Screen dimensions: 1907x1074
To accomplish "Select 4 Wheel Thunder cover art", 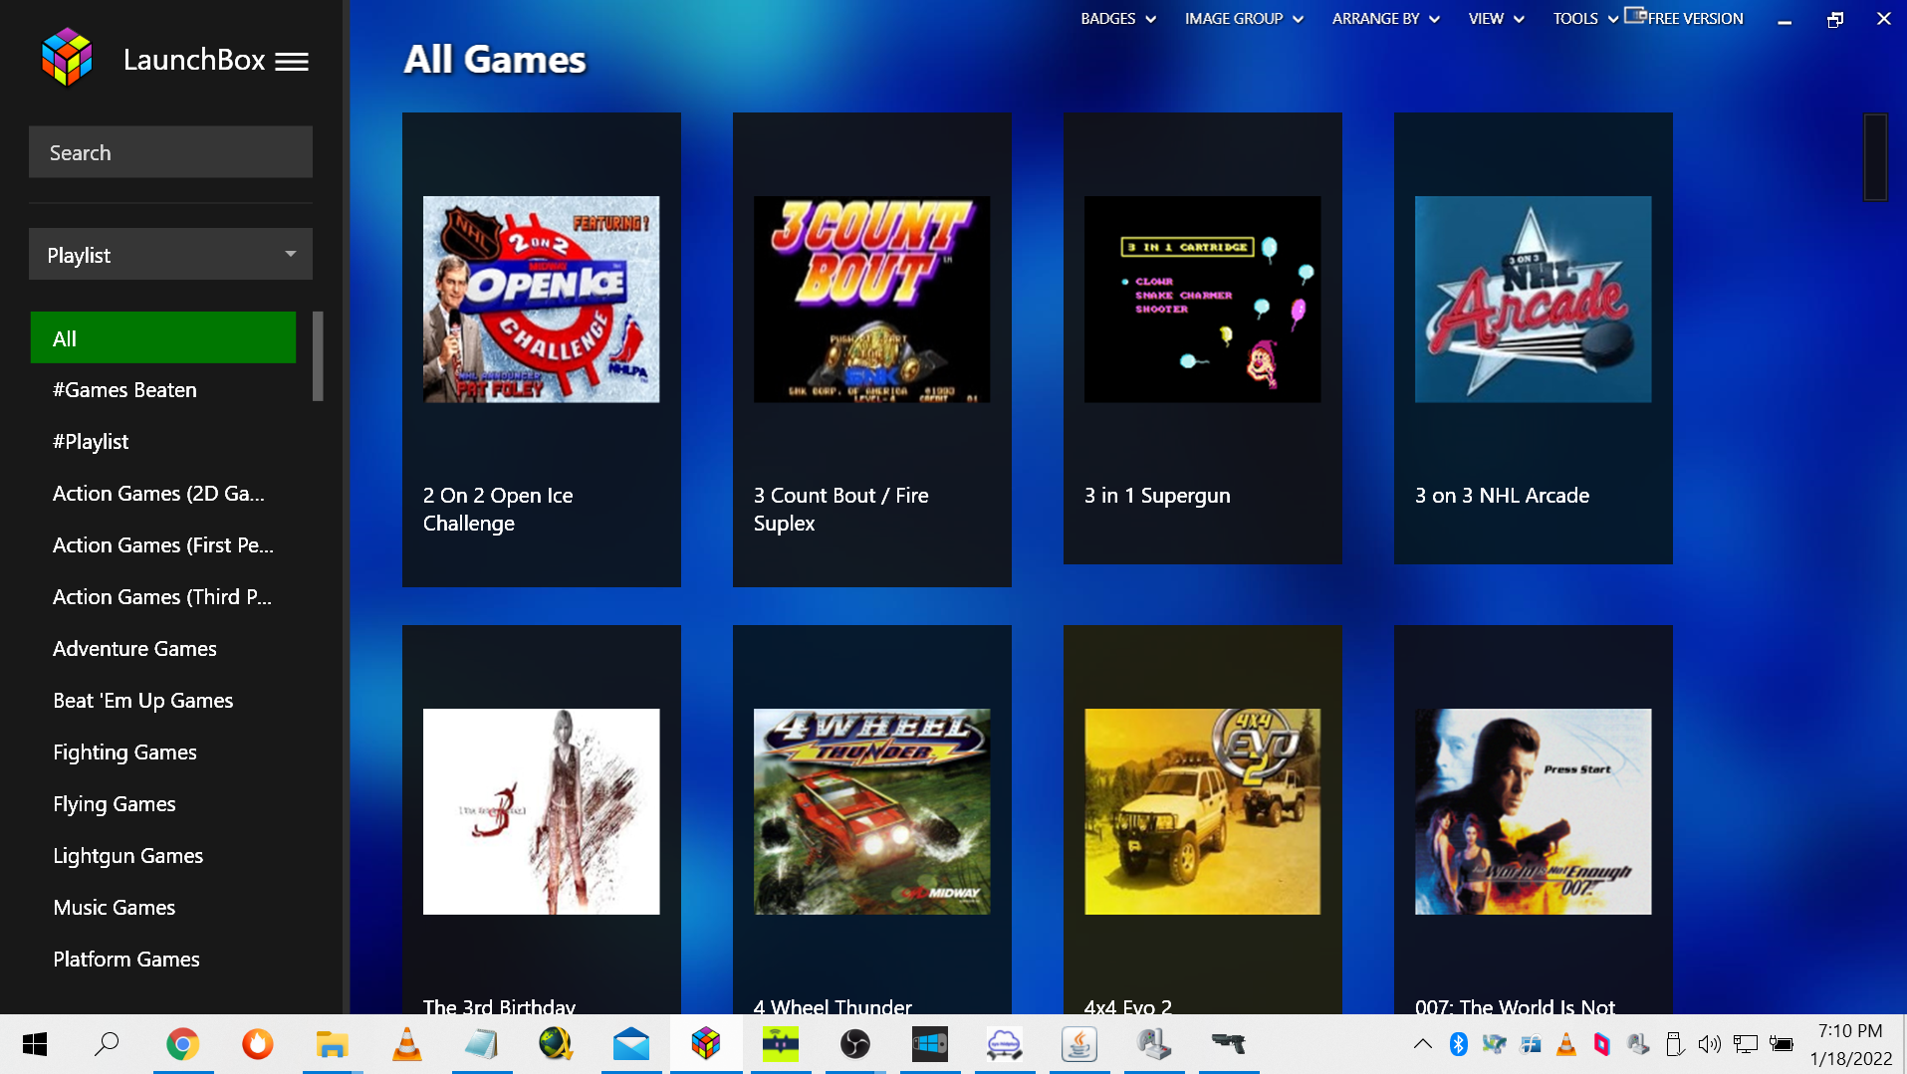I will [x=871, y=811].
